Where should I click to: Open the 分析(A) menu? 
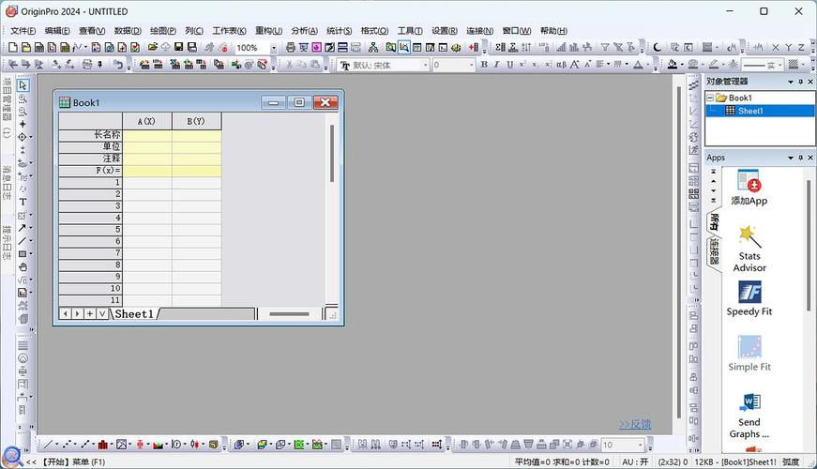pyautogui.click(x=304, y=31)
